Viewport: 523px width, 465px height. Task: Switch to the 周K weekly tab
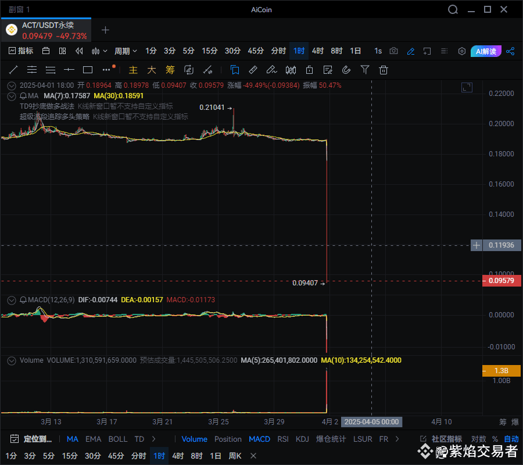point(234,456)
